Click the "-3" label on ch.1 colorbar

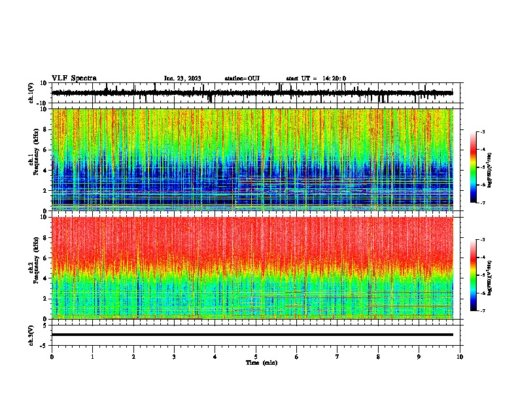point(483,131)
